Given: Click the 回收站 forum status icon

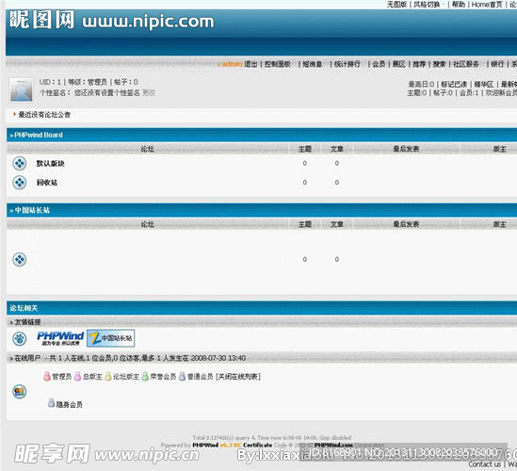Looking at the screenshot, I should pos(20,183).
